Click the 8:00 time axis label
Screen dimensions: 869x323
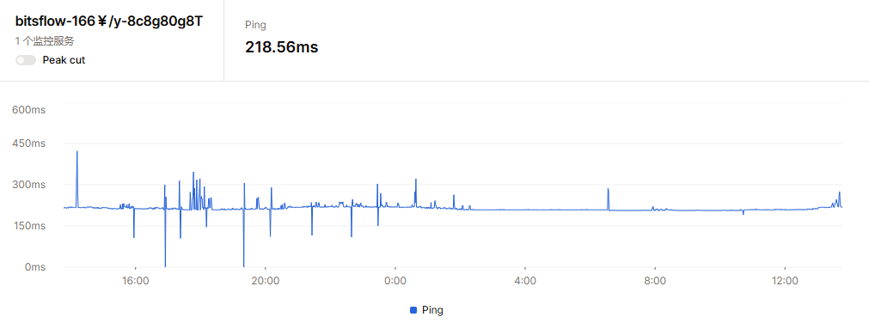pyautogui.click(x=655, y=281)
